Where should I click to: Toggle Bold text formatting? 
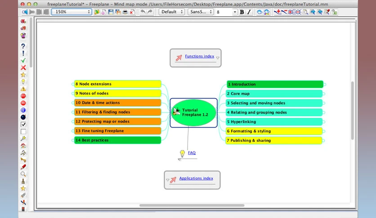[242, 12]
